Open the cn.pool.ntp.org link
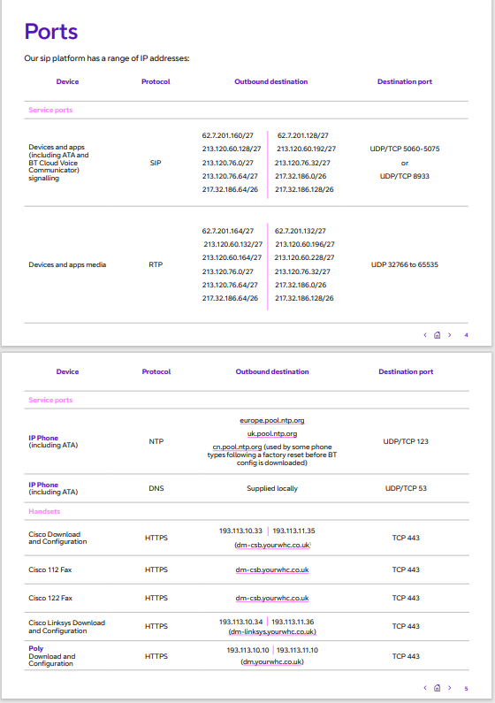 [237, 447]
